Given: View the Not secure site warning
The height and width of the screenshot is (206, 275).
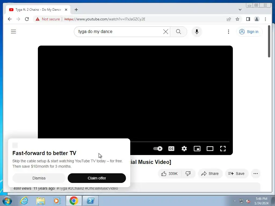Looking at the screenshot, I should 48,19.
